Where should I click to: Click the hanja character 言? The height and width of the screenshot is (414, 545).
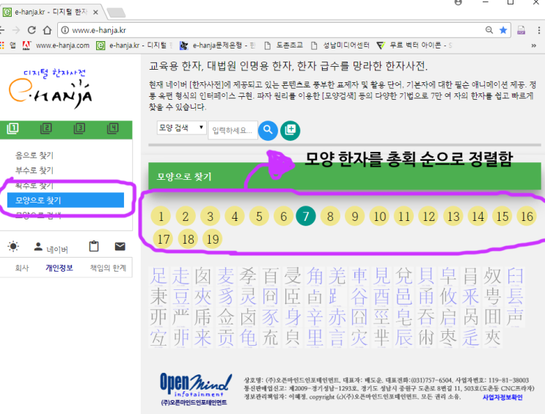[337, 338]
